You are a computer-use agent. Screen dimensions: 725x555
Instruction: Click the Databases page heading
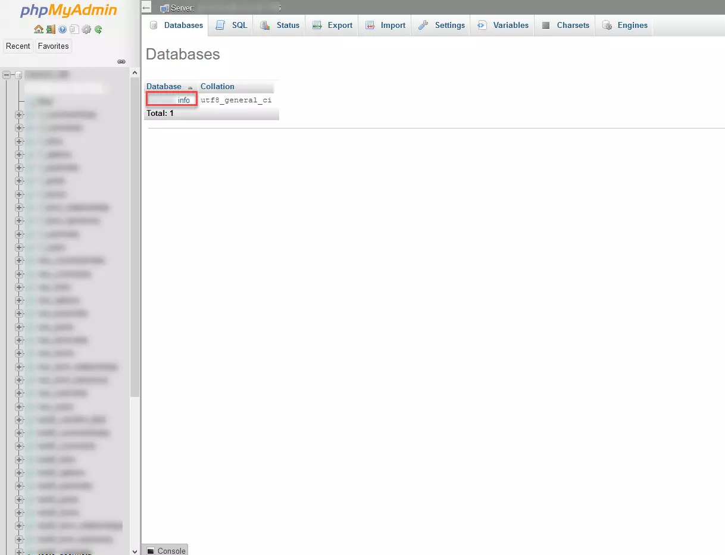[x=183, y=54]
